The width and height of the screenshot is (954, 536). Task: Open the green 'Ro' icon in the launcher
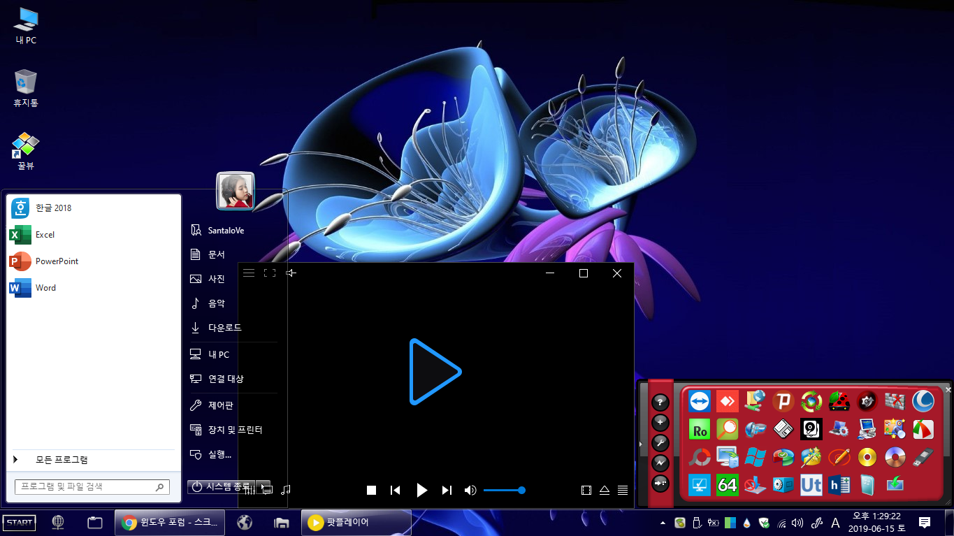point(700,429)
